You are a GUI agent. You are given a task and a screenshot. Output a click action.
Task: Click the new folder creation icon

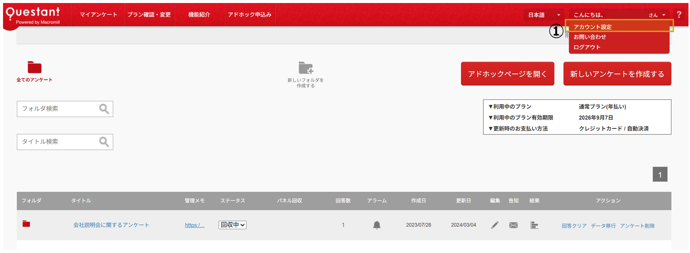[x=305, y=68]
